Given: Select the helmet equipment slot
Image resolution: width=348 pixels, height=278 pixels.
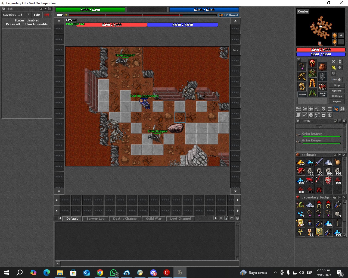Looking at the screenshot, I should pyautogui.click(x=312, y=63).
